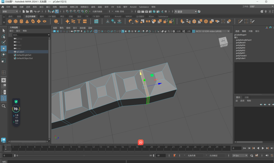This screenshot has width=274, height=163.
Task: Create a new scene file icon
Action: tap(24, 11)
